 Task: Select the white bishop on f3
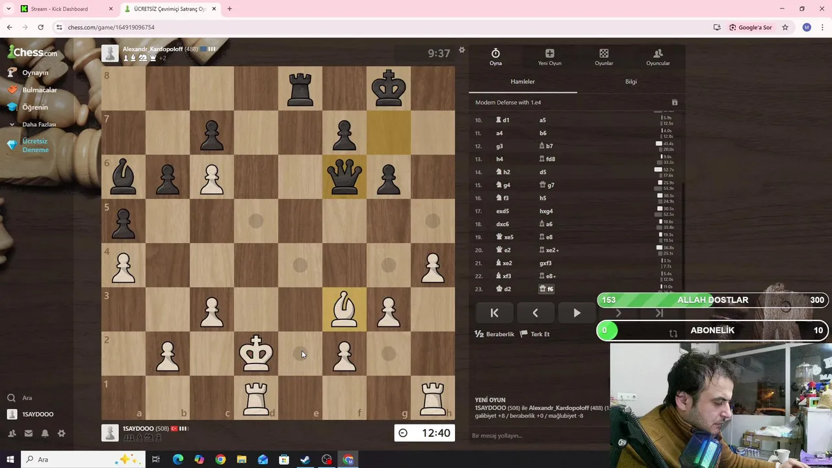click(344, 309)
